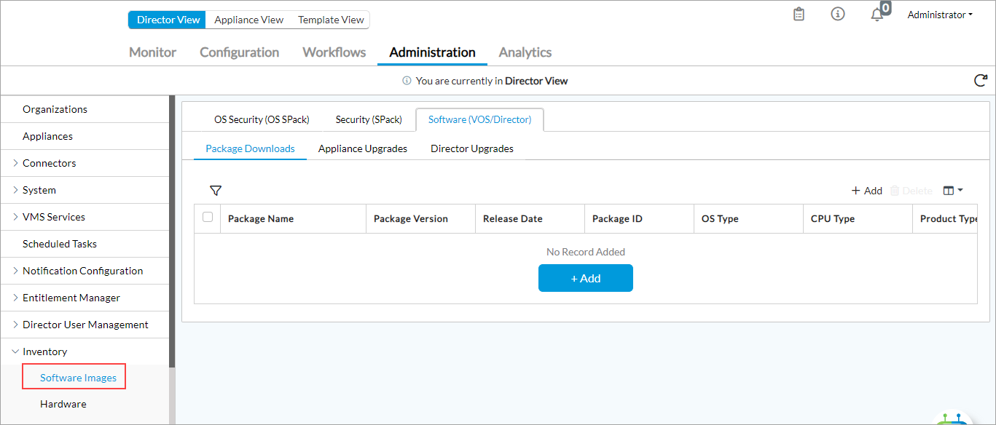Switch to Template View
This screenshot has height=425, width=996.
[331, 20]
